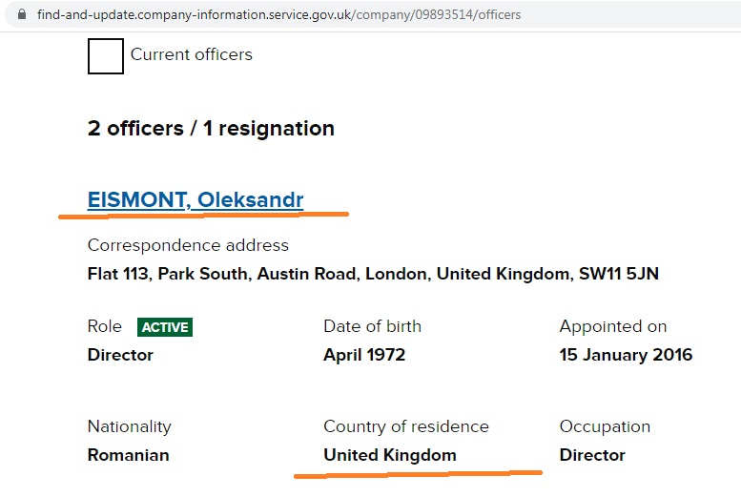Click the "Date of birth" label
The image size is (741, 497).
372,326
